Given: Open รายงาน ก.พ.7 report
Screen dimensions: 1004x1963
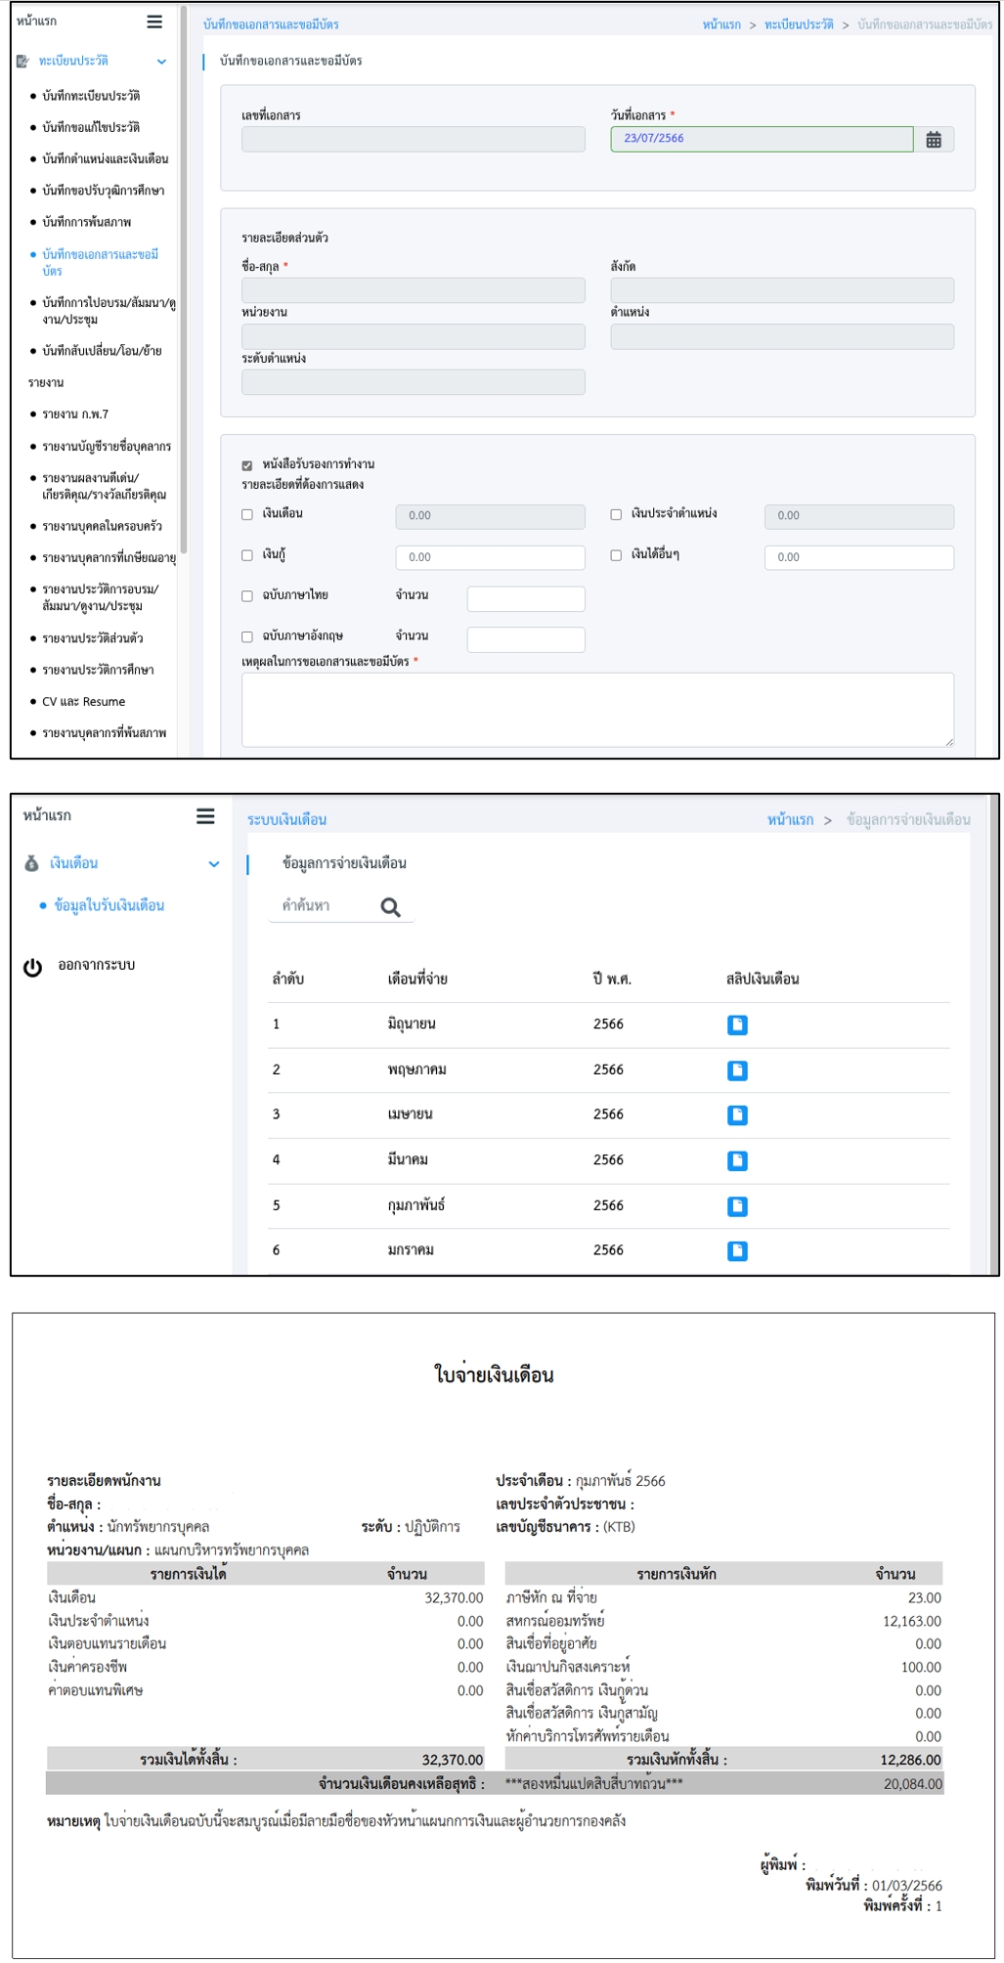Looking at the screenshot, I should (x=75, y=414).
